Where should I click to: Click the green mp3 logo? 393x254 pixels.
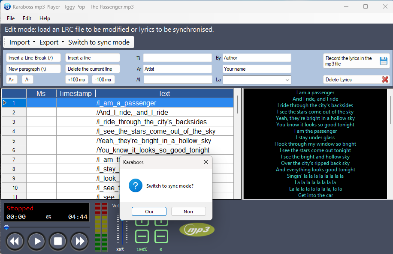[x=197, y=230]
